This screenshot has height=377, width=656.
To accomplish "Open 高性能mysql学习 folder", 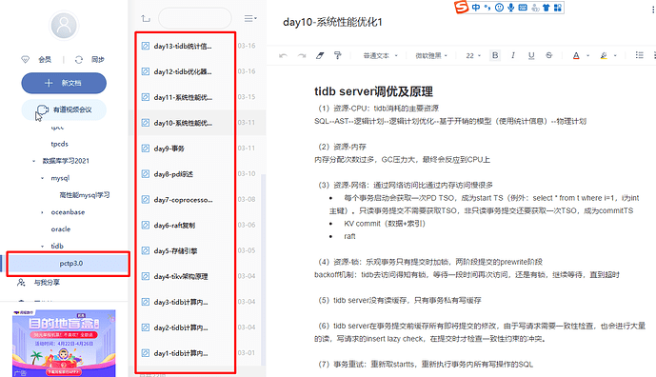I will tap(85, 195).
